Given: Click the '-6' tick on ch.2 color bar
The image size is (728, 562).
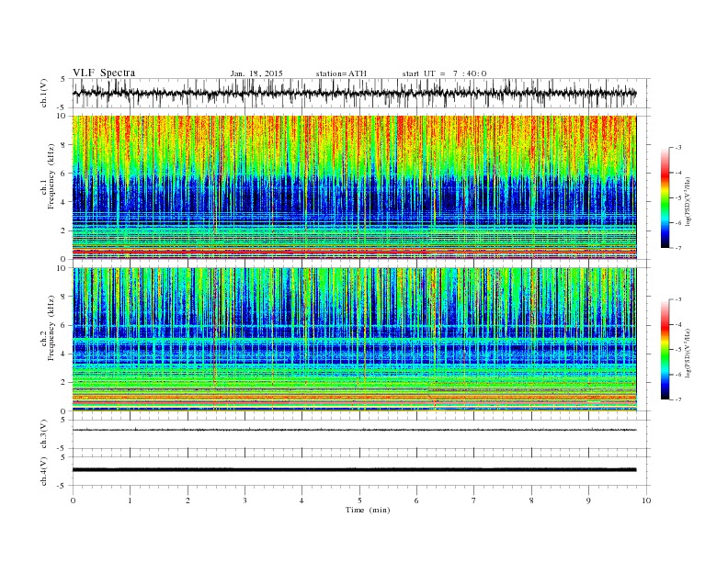Looking at the screenshot, I should 678,375.
